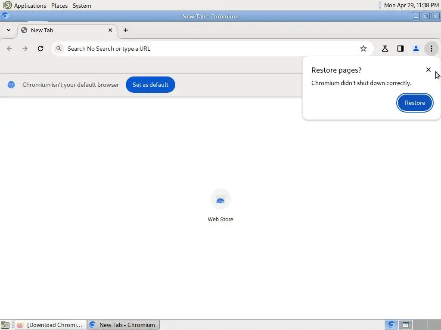This screenshot has height=330, width=441.
Task: Click the browser back arrow
Action: coord(9,49)
